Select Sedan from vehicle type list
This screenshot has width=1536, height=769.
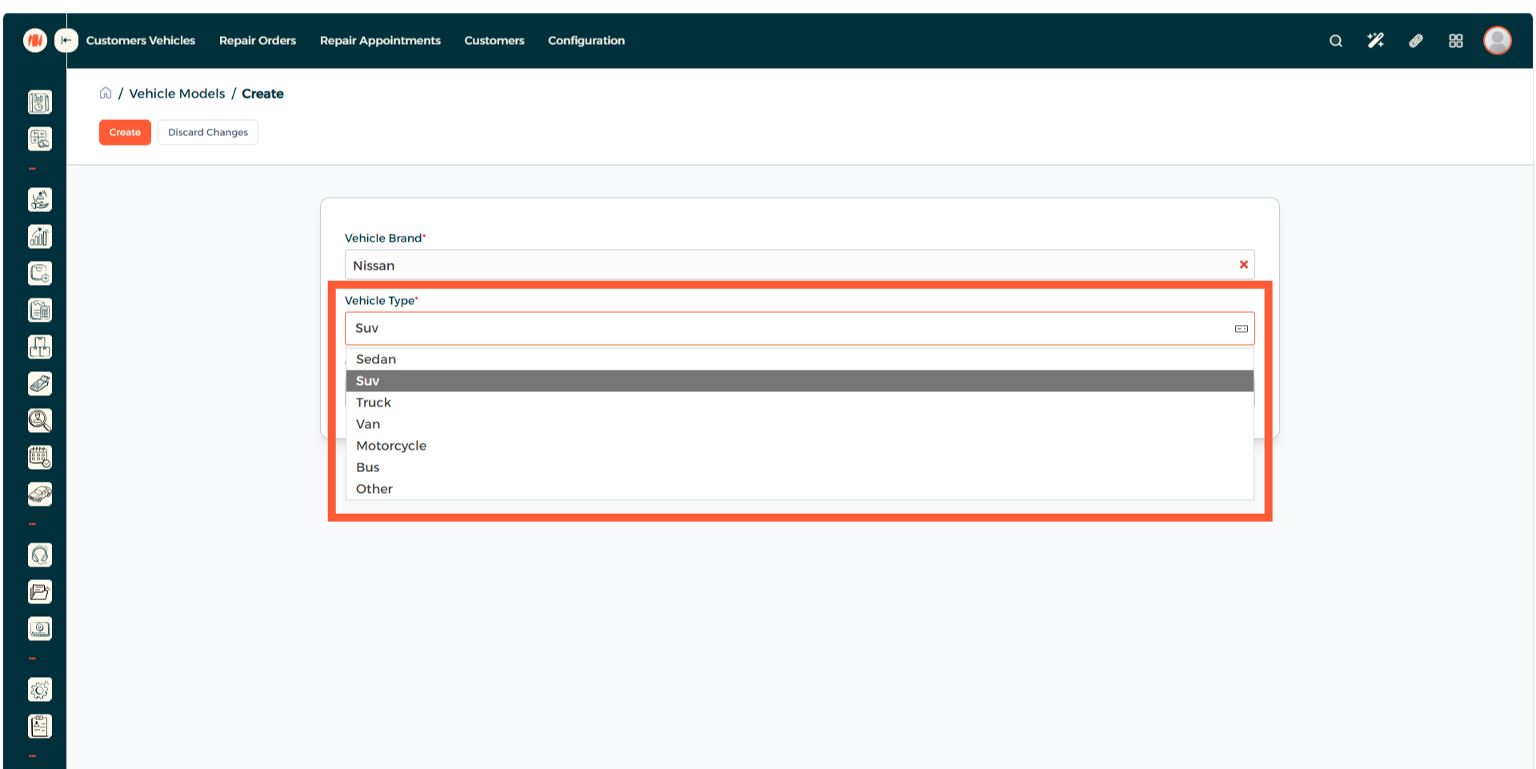376,359
